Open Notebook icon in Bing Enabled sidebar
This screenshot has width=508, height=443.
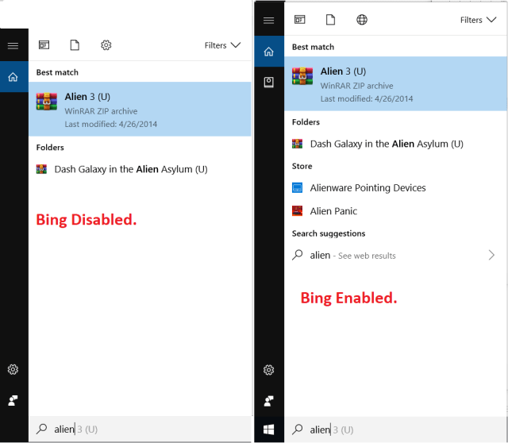point(268,83)
